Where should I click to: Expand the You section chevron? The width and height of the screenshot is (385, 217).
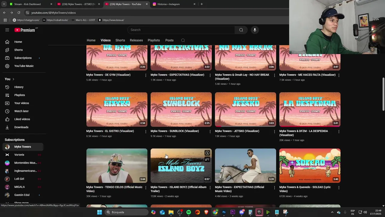(x=13, y=79)
